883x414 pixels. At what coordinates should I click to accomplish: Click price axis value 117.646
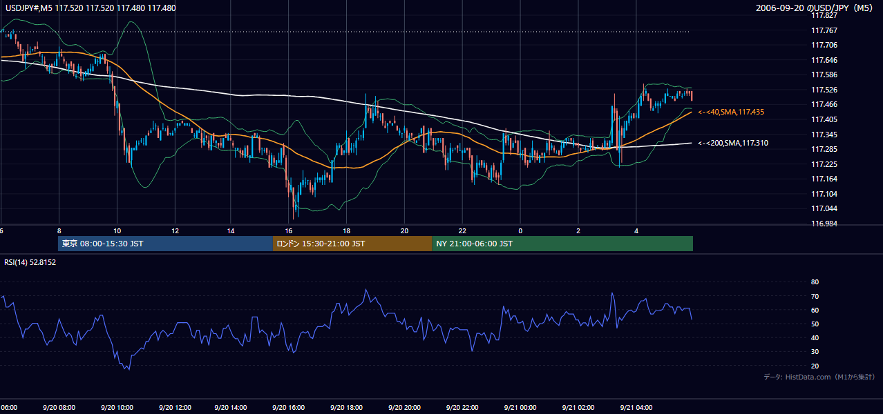click(x=824, y=60)
